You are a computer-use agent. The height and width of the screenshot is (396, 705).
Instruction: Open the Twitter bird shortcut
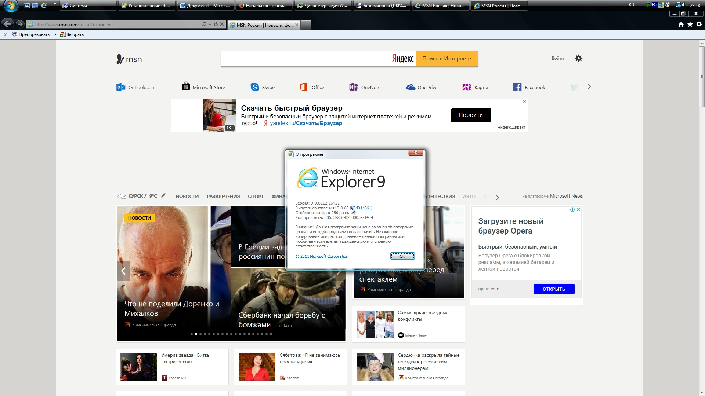click(x=574, y=87)
